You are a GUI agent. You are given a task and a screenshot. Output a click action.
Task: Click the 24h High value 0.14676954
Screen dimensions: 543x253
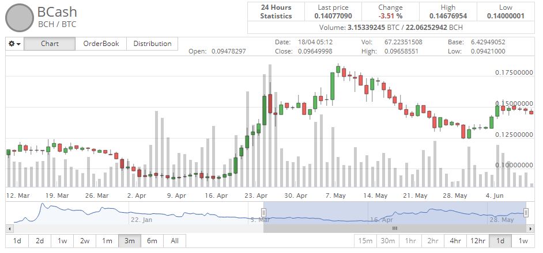(x=448, y=16)
